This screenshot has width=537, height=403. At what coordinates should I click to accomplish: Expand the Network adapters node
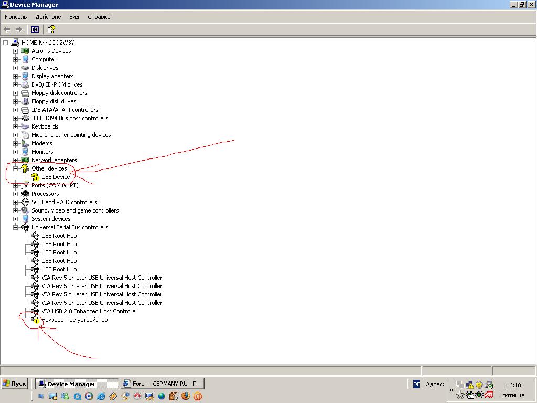[15, 160]
